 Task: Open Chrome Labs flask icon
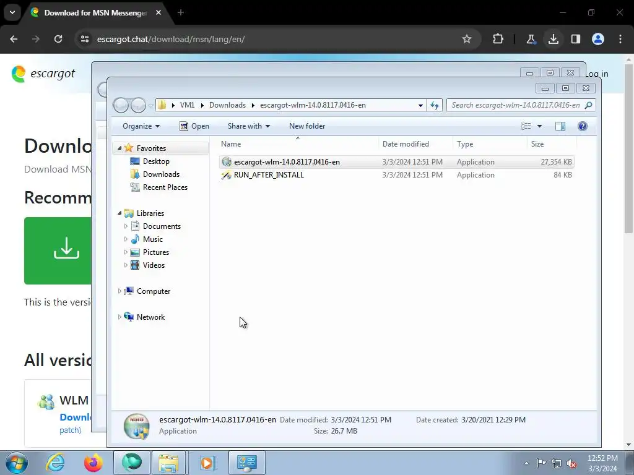coord(531,39)
